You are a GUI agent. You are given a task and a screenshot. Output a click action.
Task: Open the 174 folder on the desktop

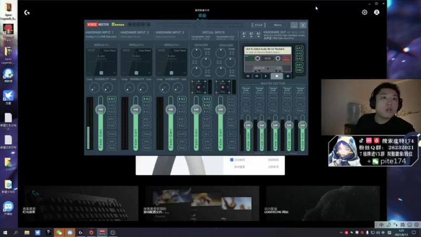pos(8,164)
